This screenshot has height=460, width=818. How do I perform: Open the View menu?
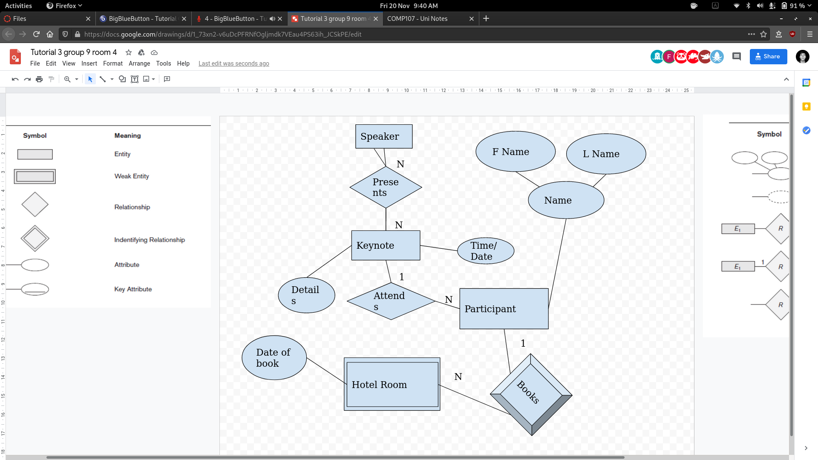pyautogui.click(x=69, y=63)
